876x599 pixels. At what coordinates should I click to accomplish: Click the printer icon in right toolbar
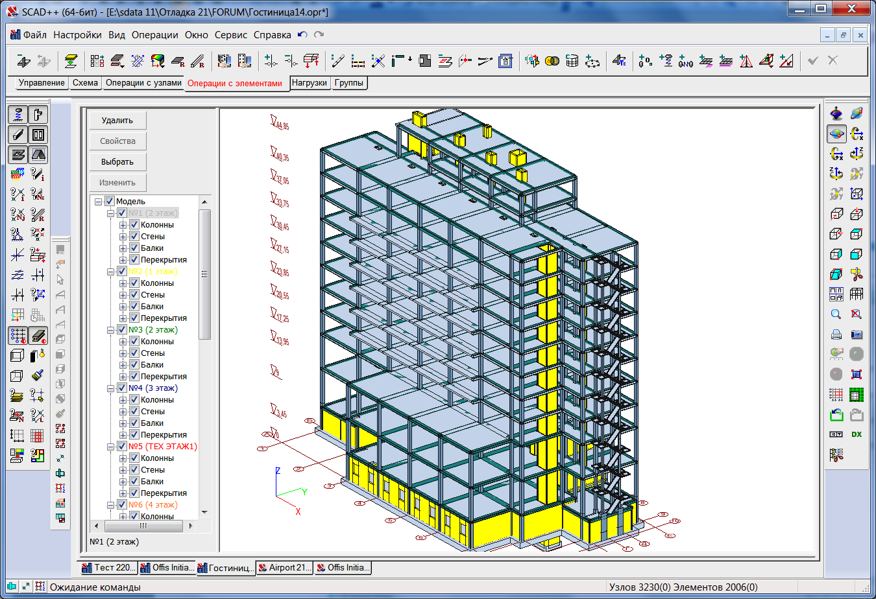coord(836,335)
